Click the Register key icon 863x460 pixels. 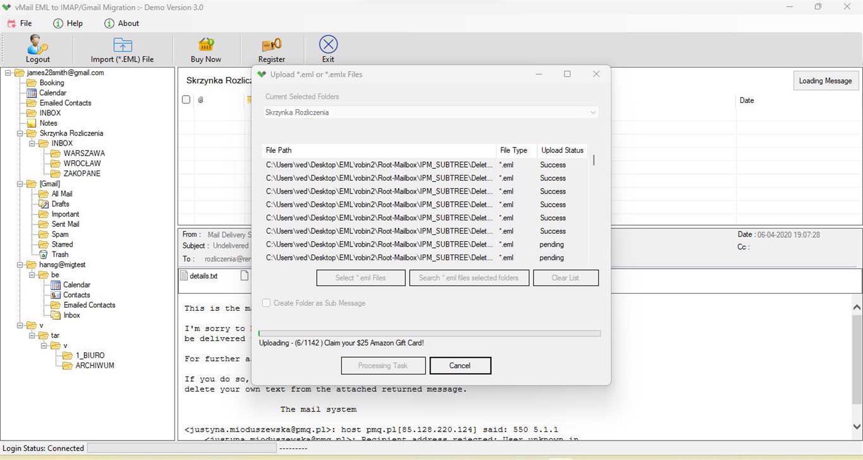tap(271, 45)
